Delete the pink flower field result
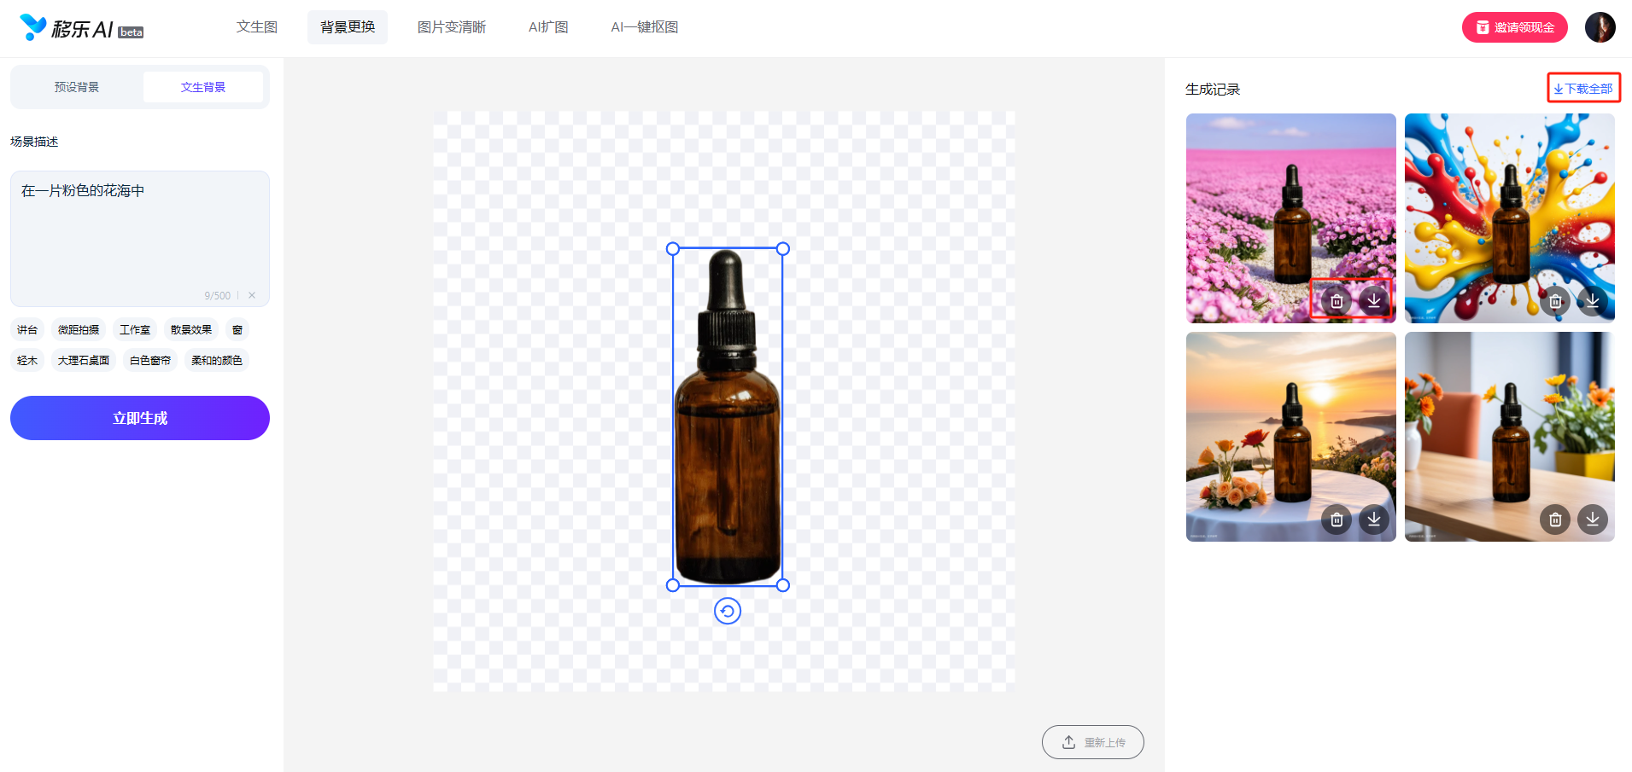 coord(1337,301)
